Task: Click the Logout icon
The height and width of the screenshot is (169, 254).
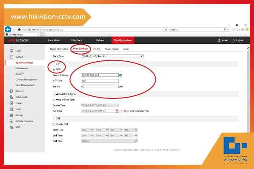Action: (x=234, y=40)
